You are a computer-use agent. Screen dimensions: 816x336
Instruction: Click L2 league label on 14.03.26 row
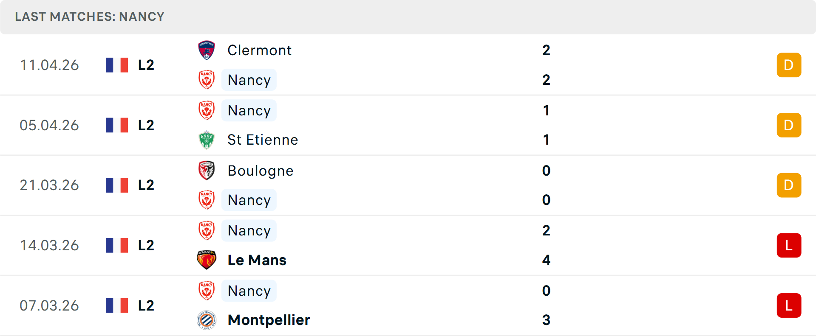146,245
